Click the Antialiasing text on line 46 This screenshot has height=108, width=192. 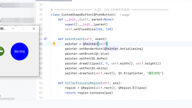pyautogui.click(x=131, y=49)
